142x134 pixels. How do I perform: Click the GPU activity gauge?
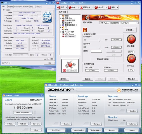click(131, 59)
